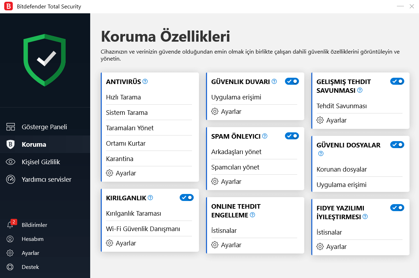The width and height of the screenshot is (419, 278).
Task: Toggle Fidye Yazılımı İyileştirmesi switch
Action: (x=397, y=208)
